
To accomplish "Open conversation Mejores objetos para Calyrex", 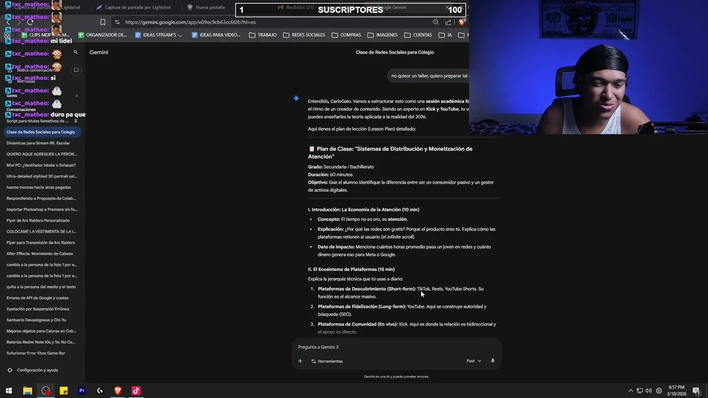I will (41, 331).
